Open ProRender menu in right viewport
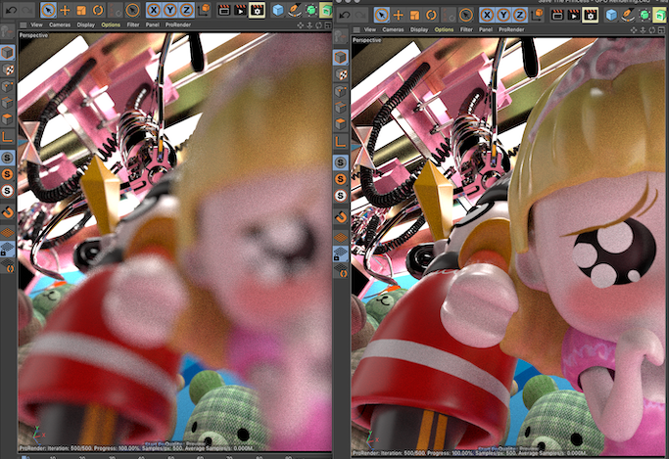Image resolution: width=669 pixels, height=459 pixels. 511,29
